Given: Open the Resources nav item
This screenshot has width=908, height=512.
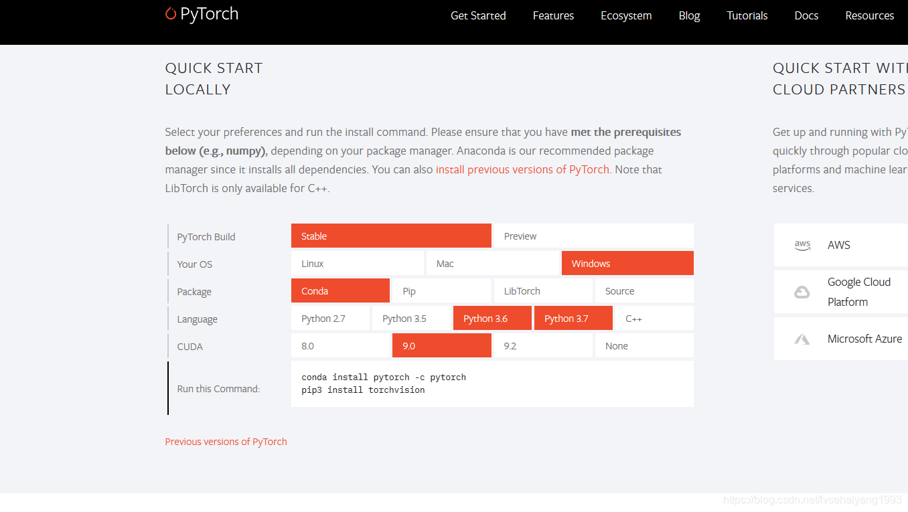Looking at the screenshot, I should pyautogui.click(x=870, y=15).
